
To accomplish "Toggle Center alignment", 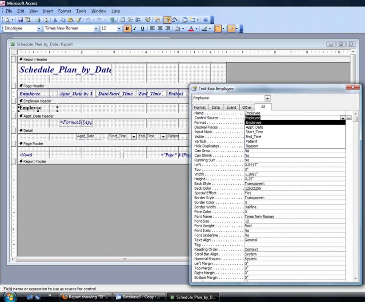I will [160, 29].
